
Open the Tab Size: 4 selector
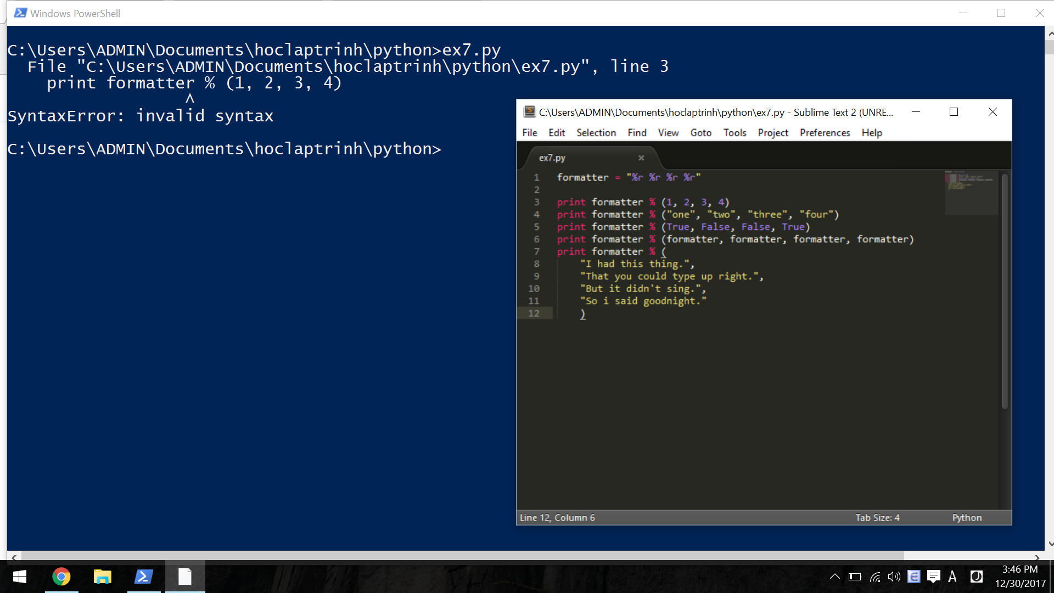pos(877,518)
